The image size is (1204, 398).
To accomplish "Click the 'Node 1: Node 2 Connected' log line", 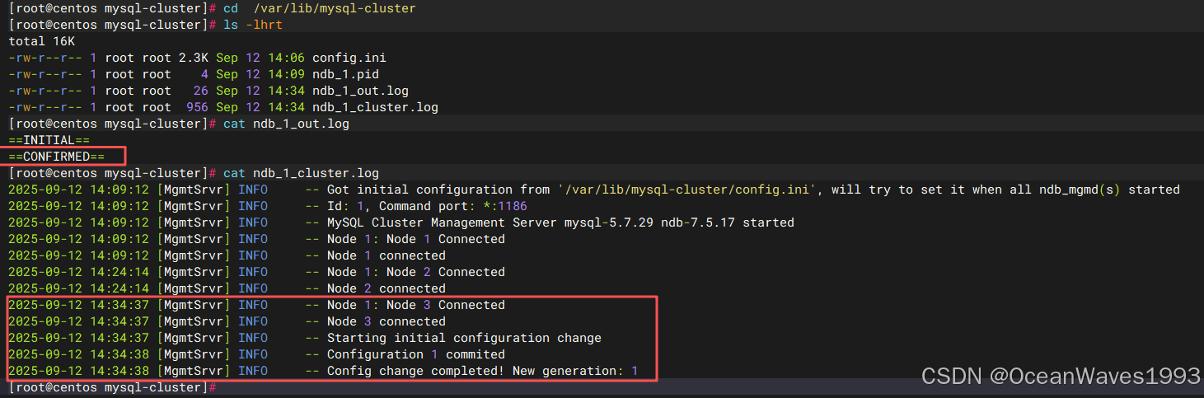I will [x=416, y=272].
